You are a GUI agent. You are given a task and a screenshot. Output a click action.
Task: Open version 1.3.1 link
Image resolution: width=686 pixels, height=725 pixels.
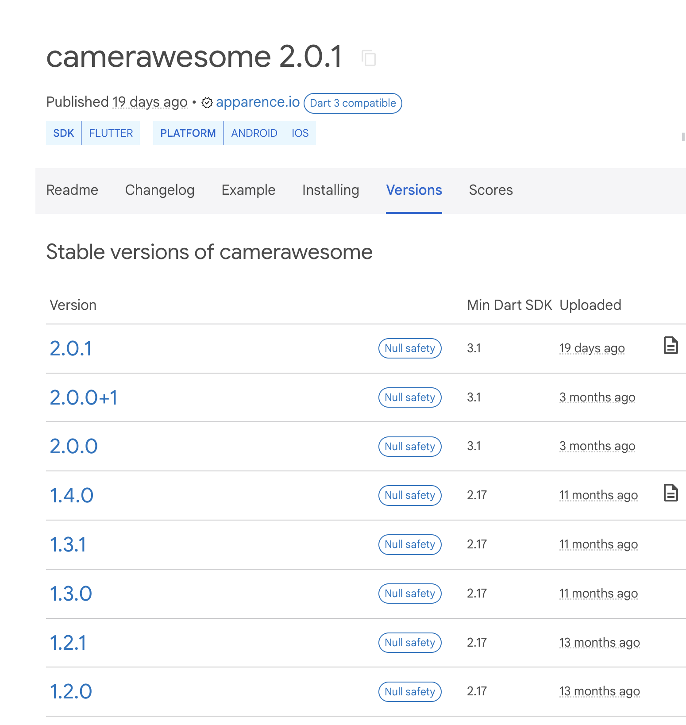coord(68,544)
